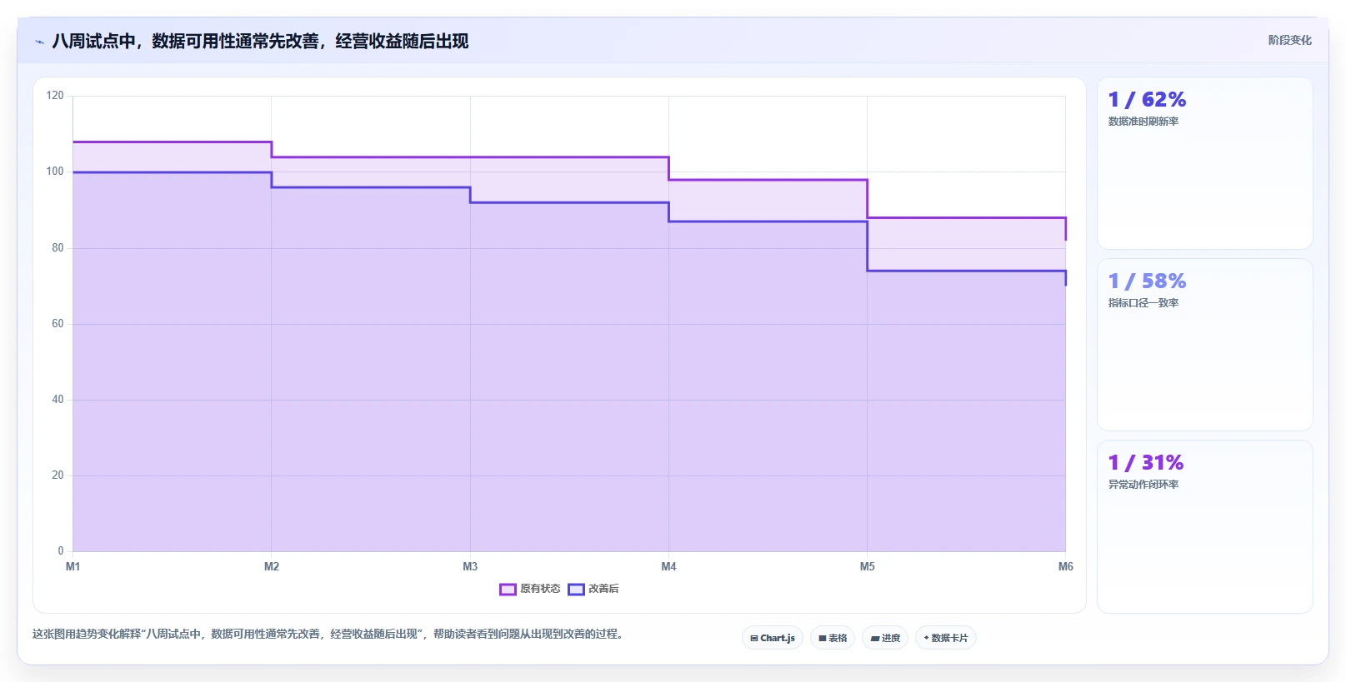1346x682 pixels.
Task: Click the icon inside the 进度 tag
Action: (874, 639)
